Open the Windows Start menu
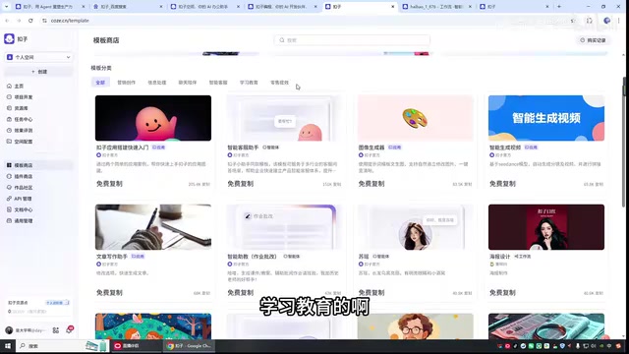This screenshot has width=629, height=354. (8, 345)
